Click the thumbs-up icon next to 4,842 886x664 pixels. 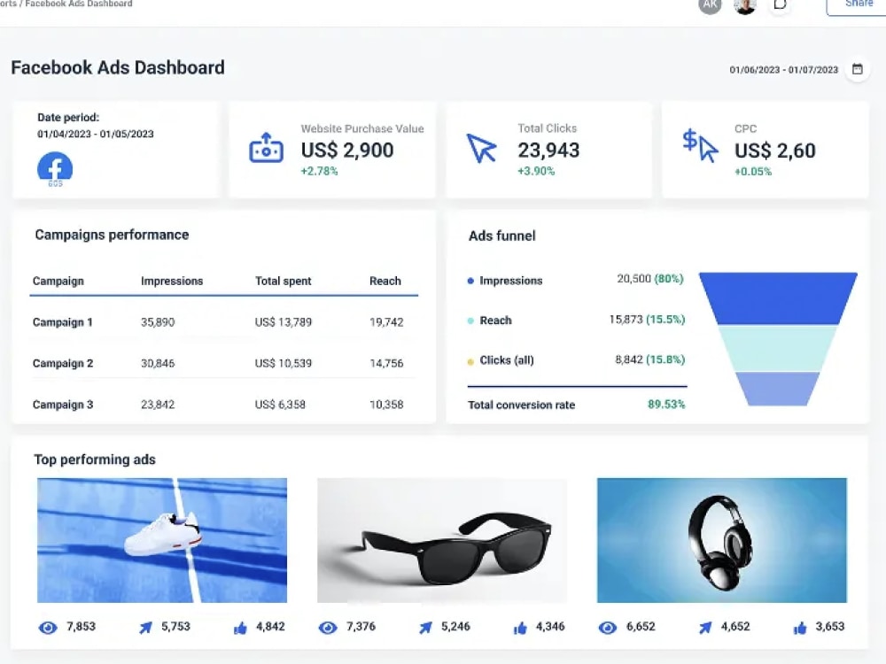240,628
